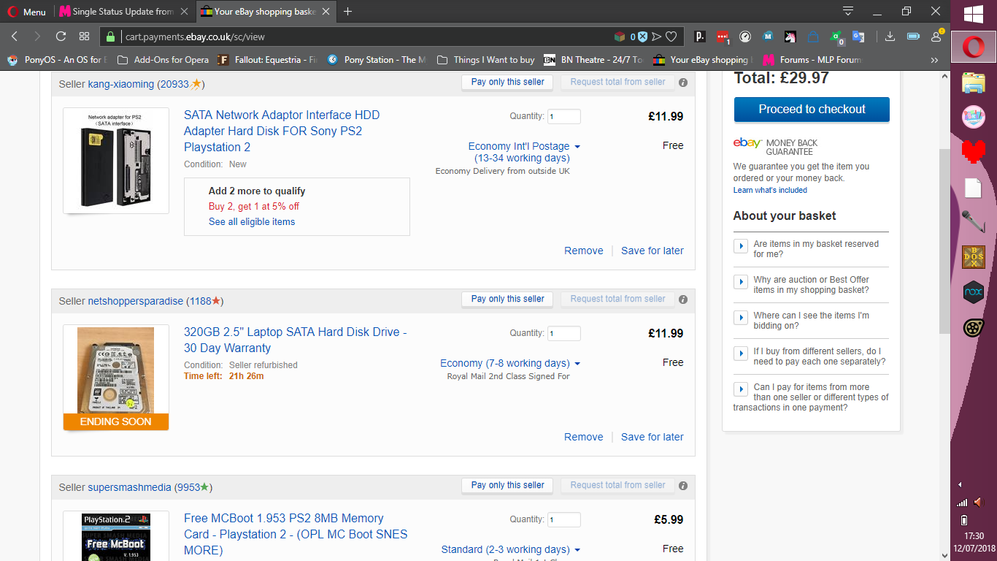The image size is (997, 561).
Task: Click the Google Translate extension icon
Action: click(858, 37)
